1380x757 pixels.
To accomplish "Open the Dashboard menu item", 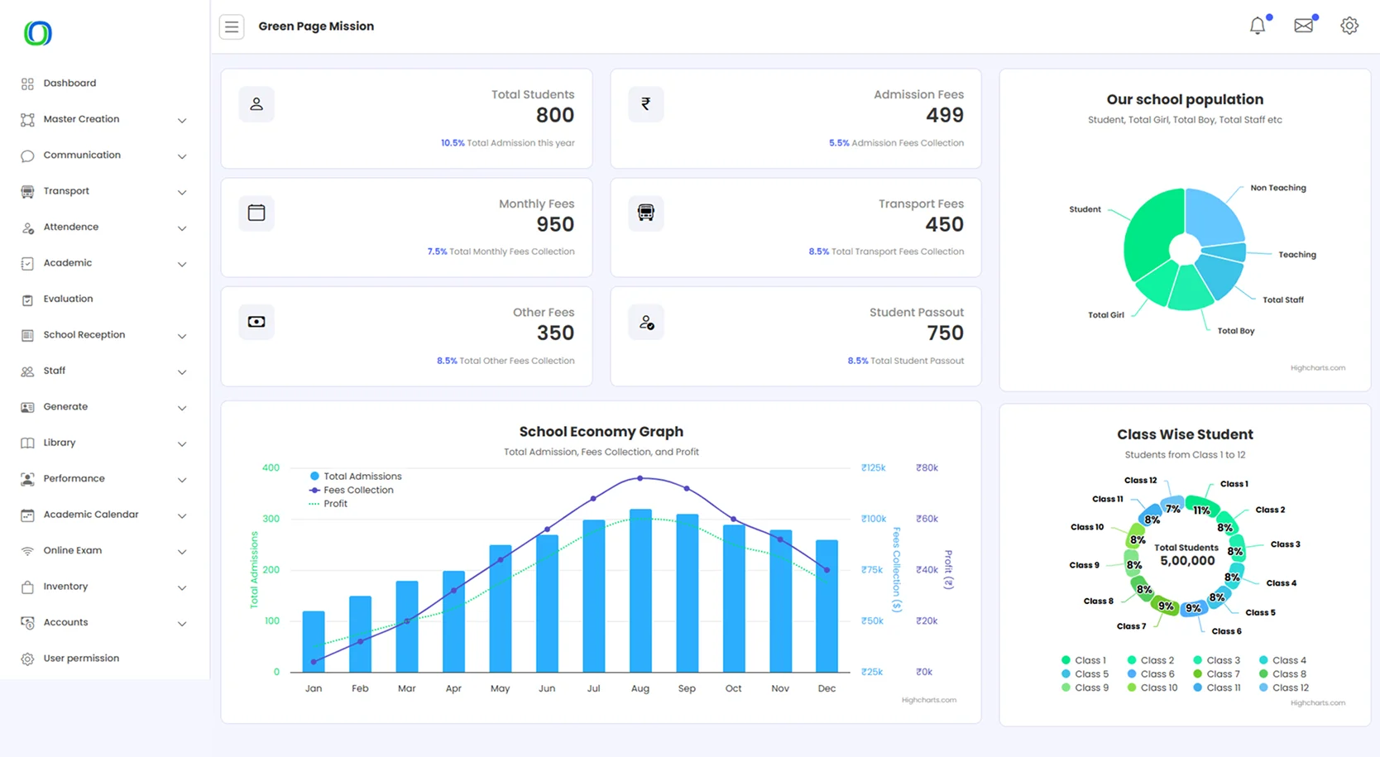I will (x=69, y=84).
